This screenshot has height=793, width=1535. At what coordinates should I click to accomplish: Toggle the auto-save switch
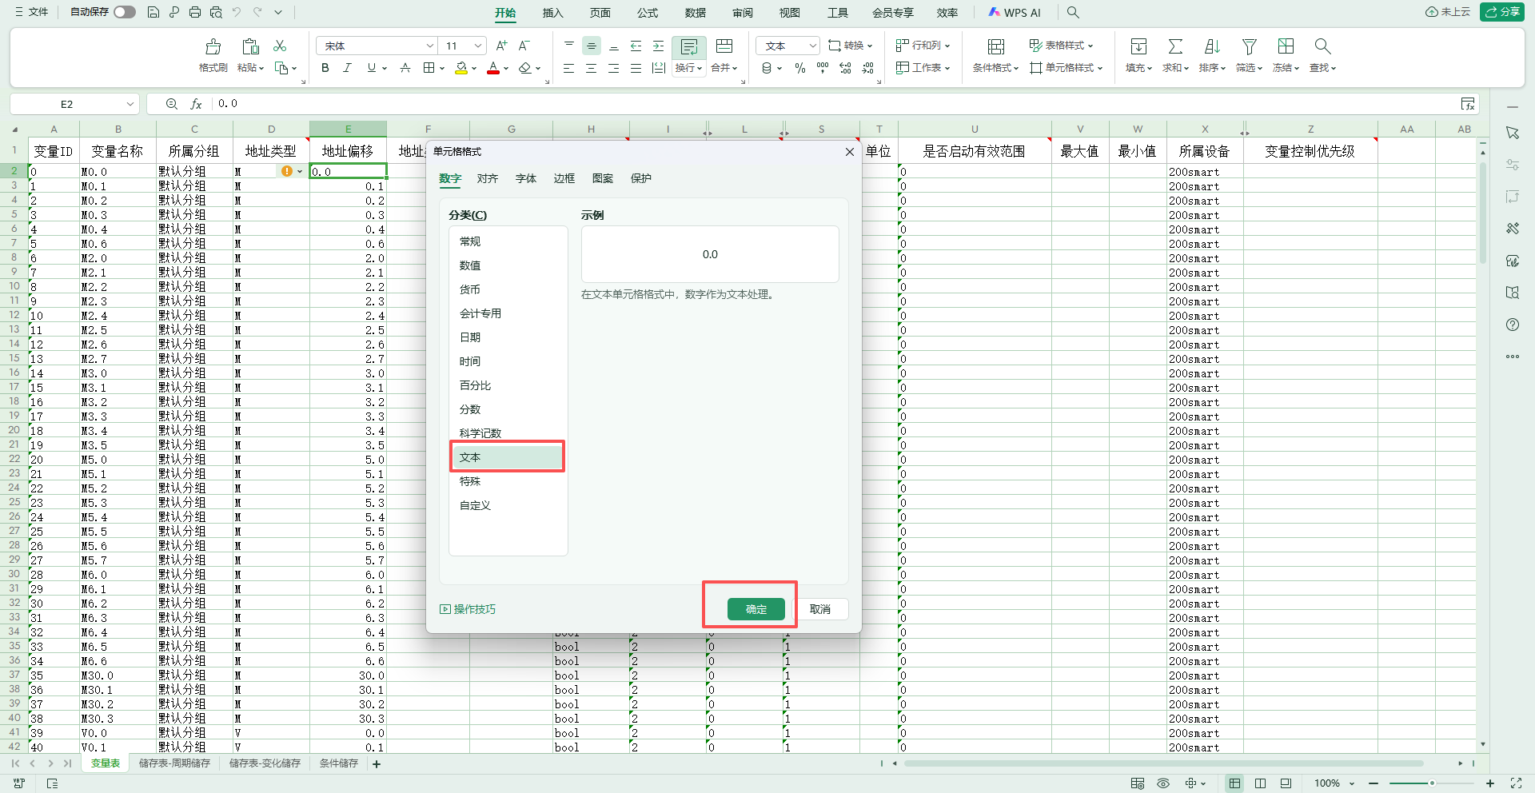pos(125,12)
